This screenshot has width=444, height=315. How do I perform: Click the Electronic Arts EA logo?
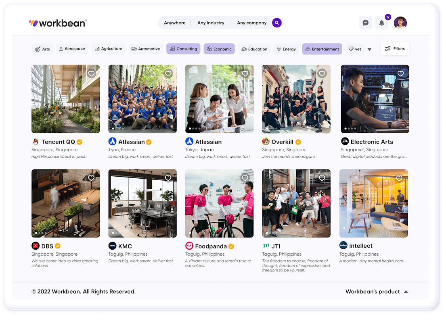pos(345,141)
